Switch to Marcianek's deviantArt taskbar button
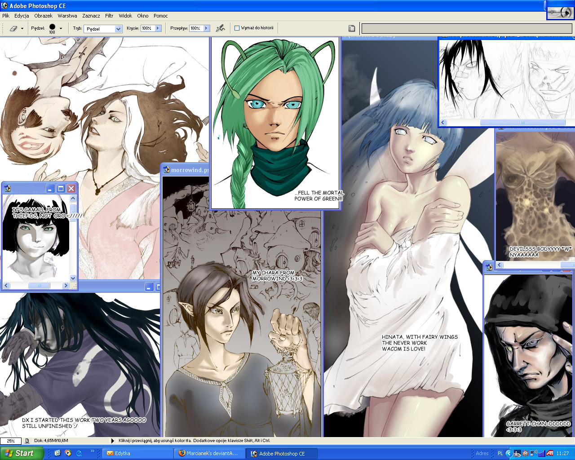 (210, 453)
